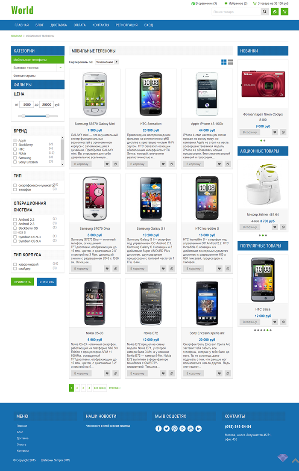
Task: Check the BlackBerry brand filter
Action: [x=15, y=145]
